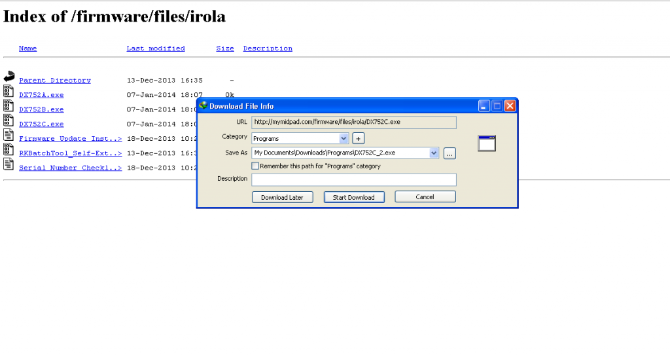Click the Parent Directory back-arrow icon

pyautogui.click(x=9, y=77)
